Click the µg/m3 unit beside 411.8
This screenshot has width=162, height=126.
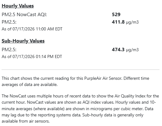[x=132, y=22]
